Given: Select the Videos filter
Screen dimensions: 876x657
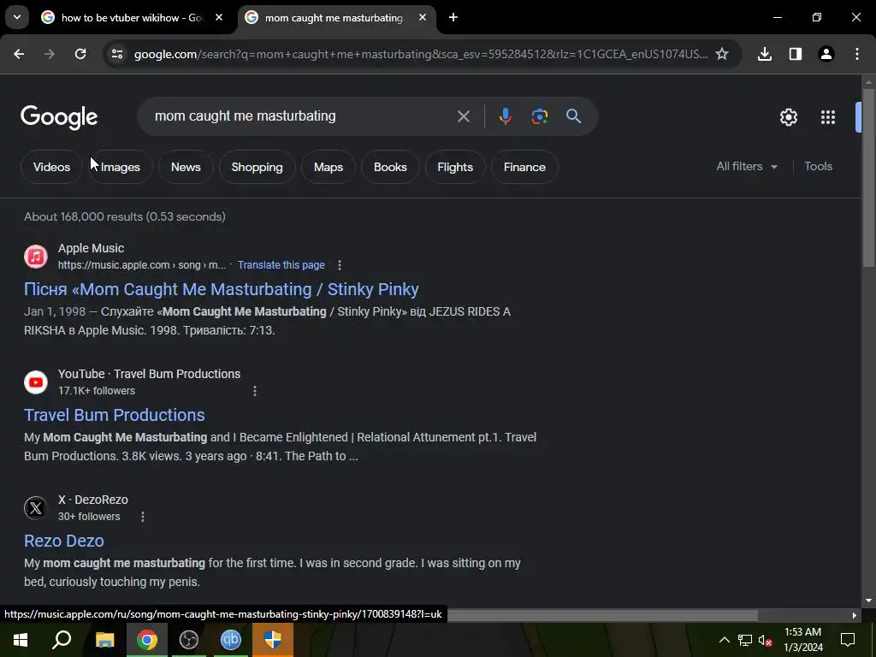Looking at the screenshot, I should tap(51, 167).
